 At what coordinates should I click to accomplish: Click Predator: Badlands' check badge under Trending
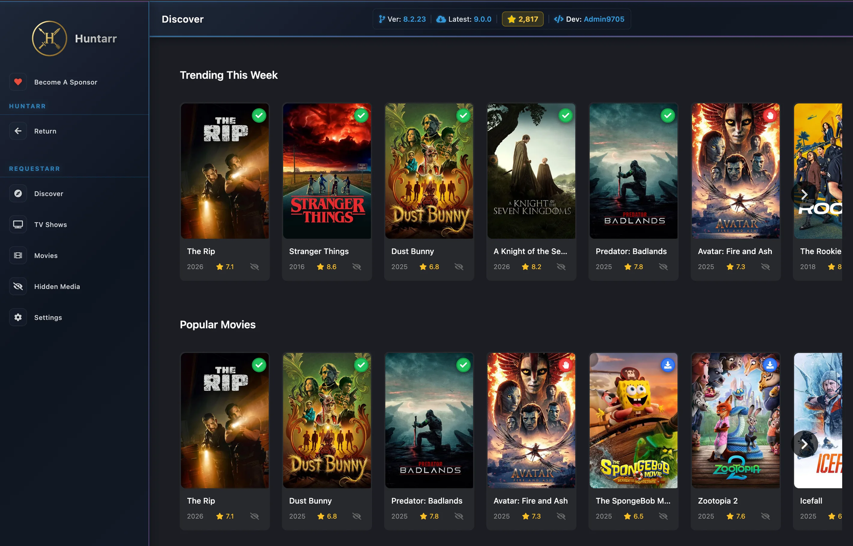[x=668, y=115]
